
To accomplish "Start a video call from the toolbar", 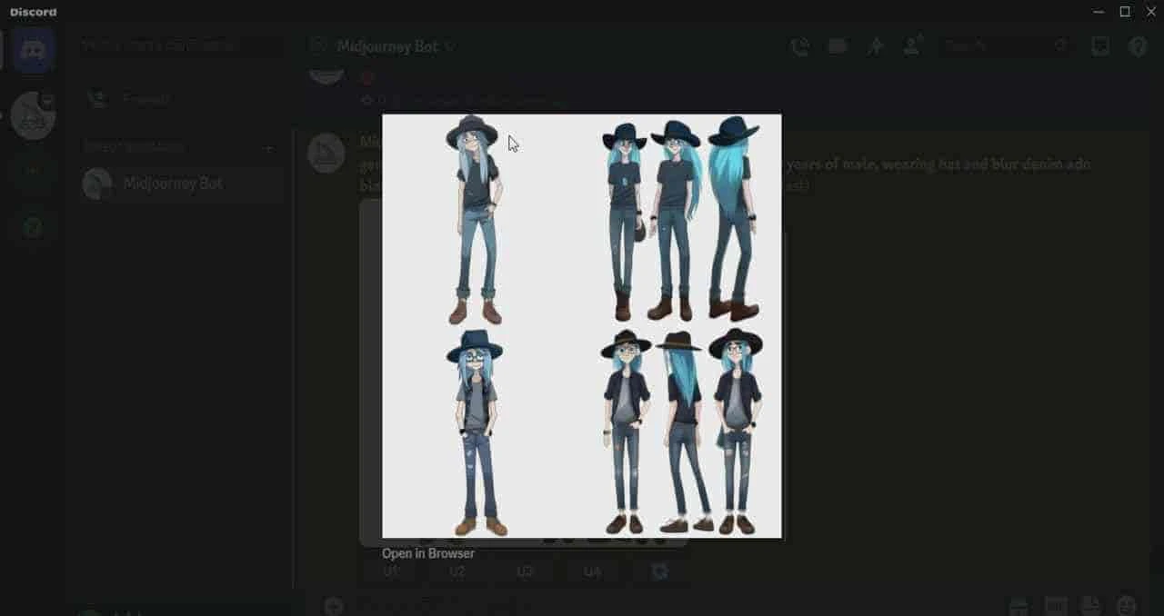I will click(837, 45).
